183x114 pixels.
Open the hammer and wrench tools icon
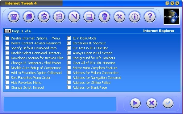[119, 17]
